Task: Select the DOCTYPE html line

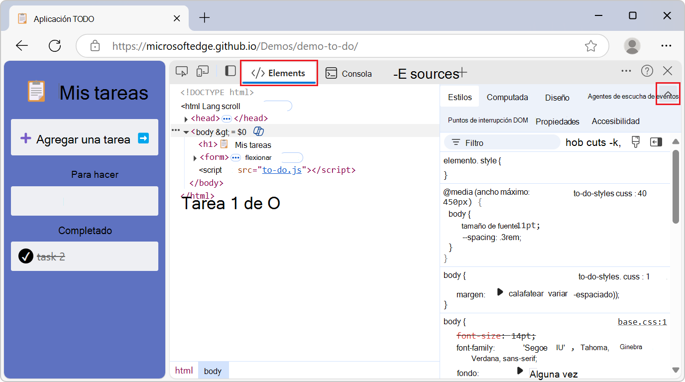Action: 217,93
